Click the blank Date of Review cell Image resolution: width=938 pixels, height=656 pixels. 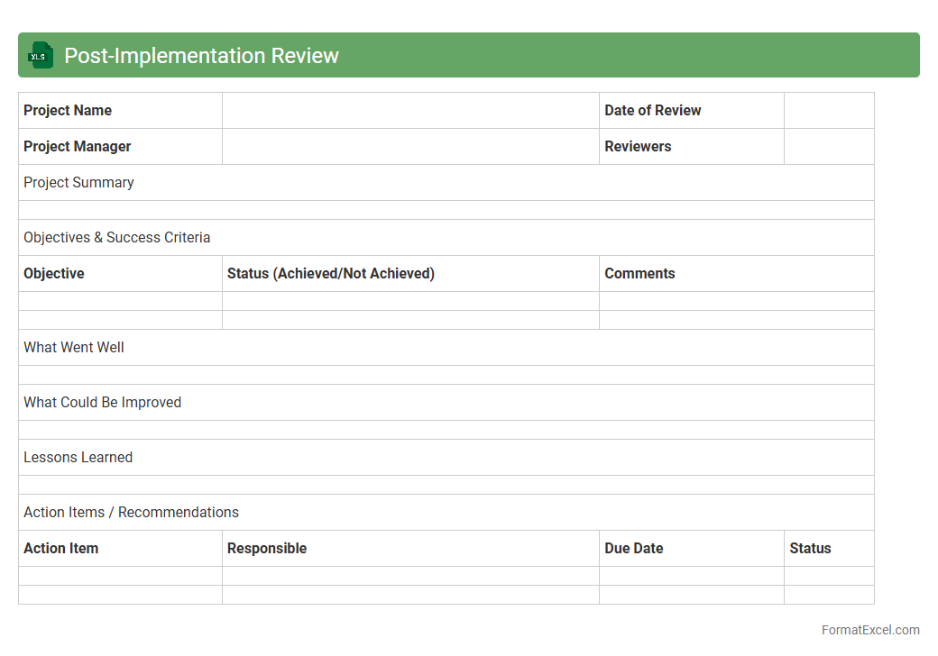pyautogui.click(x=828, y=111)
